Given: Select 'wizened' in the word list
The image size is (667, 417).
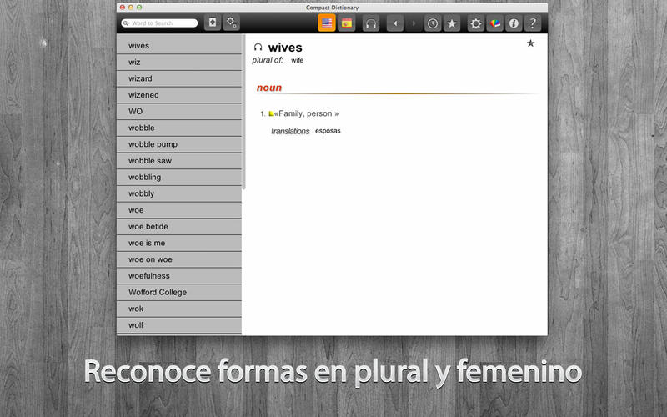Looking at the screenshot, I should tap(179, 95).
